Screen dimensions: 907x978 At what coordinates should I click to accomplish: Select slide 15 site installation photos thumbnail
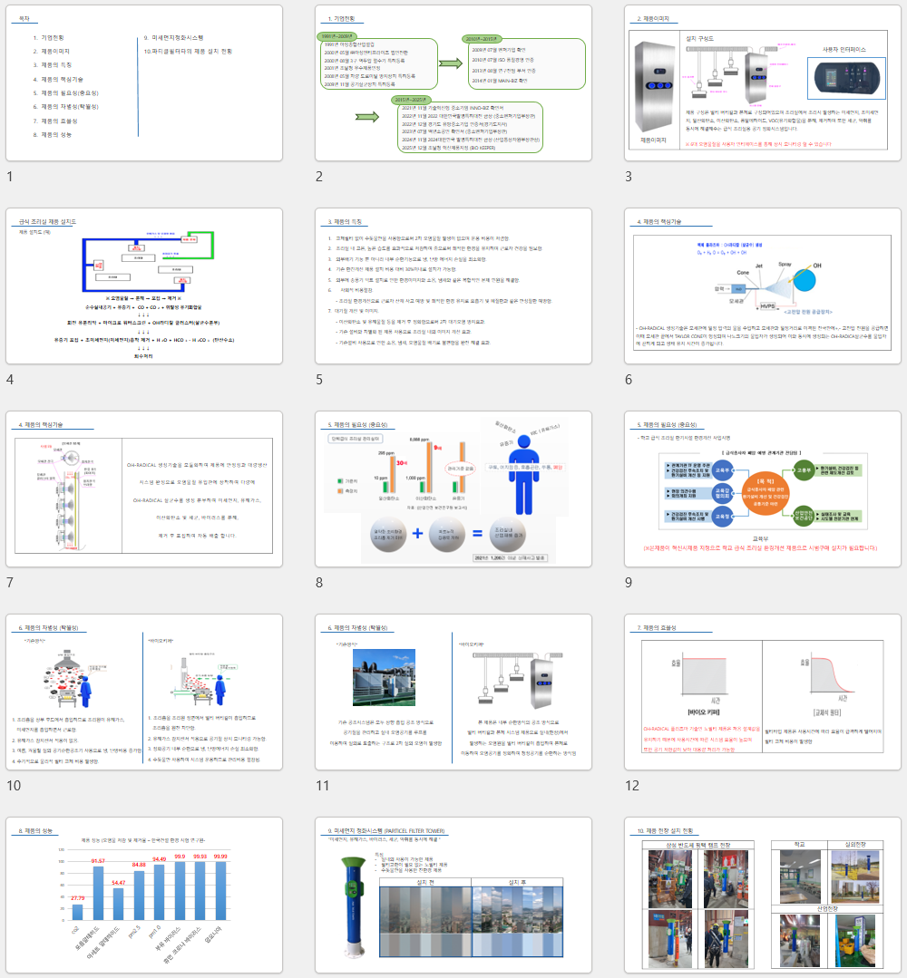click(763, 895)
